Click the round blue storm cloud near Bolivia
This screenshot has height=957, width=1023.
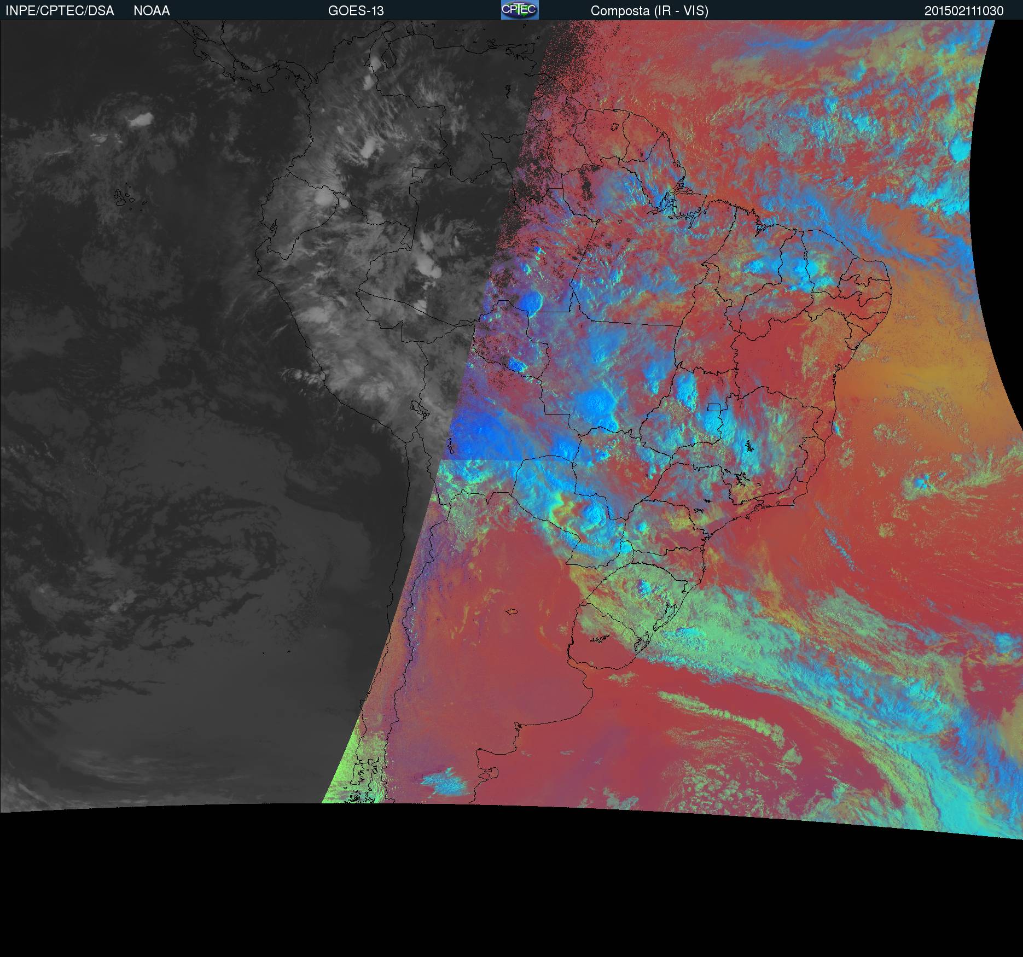pyautogui.click(x=530, y=301)
